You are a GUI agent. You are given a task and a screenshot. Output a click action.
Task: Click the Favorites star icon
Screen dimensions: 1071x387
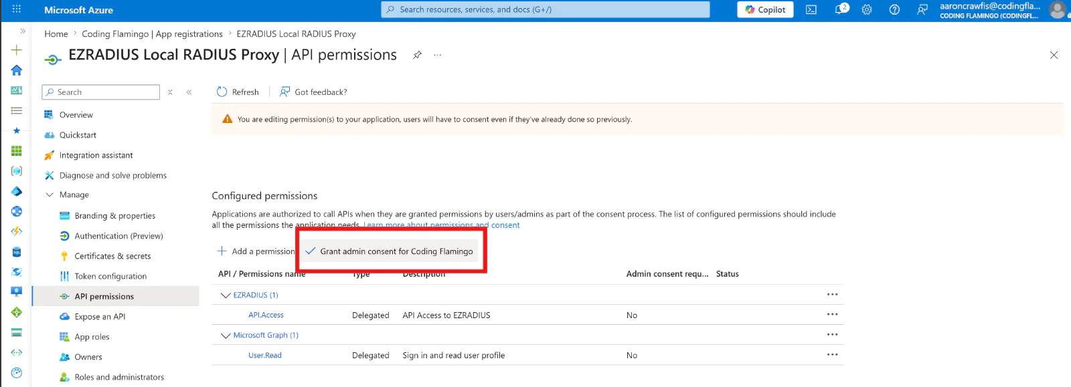17,130
